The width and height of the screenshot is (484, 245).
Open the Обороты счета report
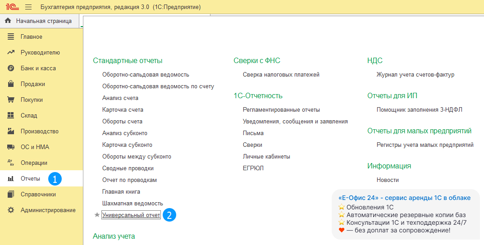(122, 122)
